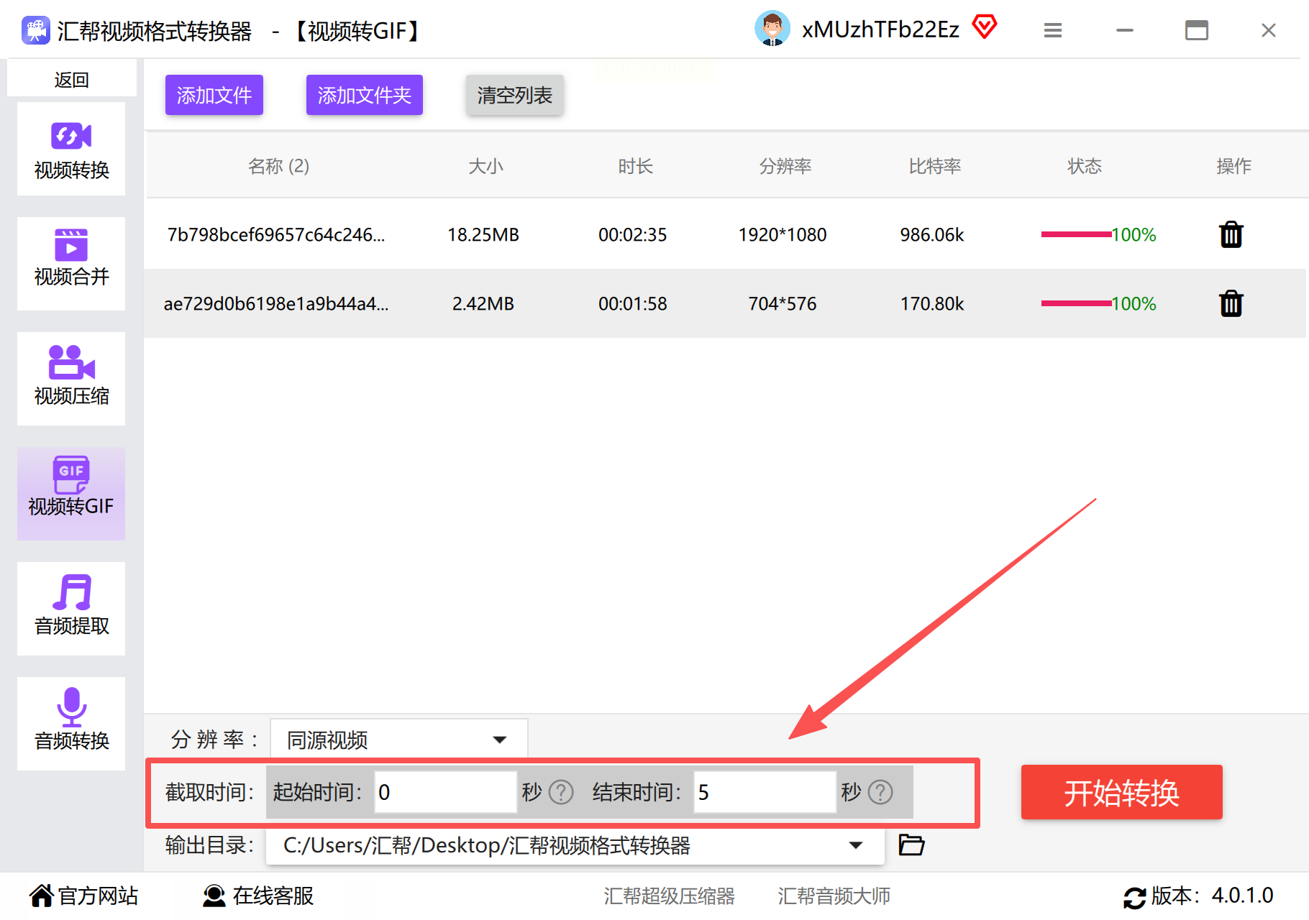Click the 状态 column header
1309x920 pixels.
(1085, 166)
